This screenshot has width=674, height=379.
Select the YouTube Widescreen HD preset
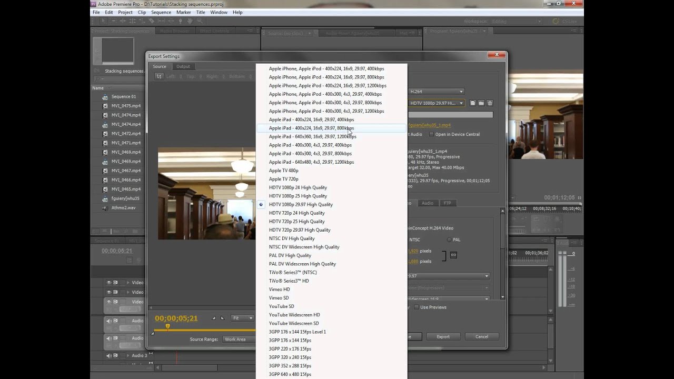(294, 315)
